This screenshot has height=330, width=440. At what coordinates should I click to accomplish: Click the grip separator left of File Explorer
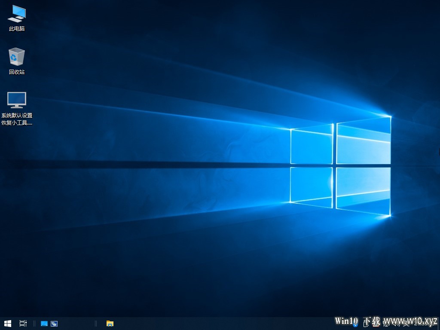pos(96,324)
